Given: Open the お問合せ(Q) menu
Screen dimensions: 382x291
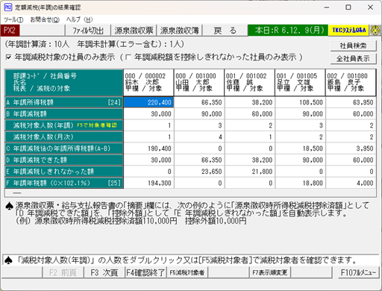Looking at the screenshot, I should coord(45,19).
